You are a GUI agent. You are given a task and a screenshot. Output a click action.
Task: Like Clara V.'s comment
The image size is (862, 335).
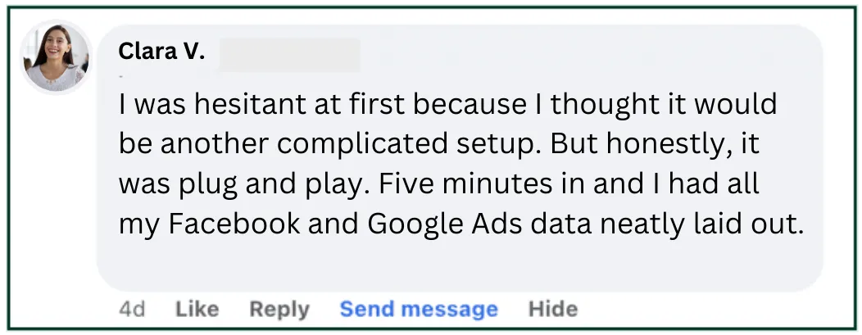click(x=197, y=309)
